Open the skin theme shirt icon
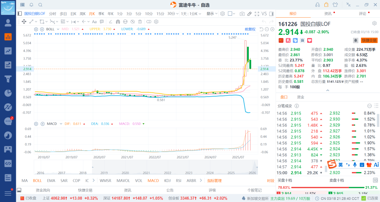 click(x=335, y=5)
